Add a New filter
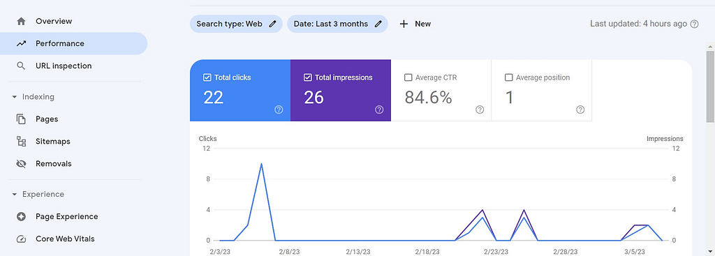 [x=415, y=24]
